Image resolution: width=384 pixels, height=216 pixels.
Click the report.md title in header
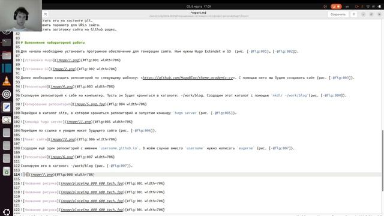tap(199, 13)
